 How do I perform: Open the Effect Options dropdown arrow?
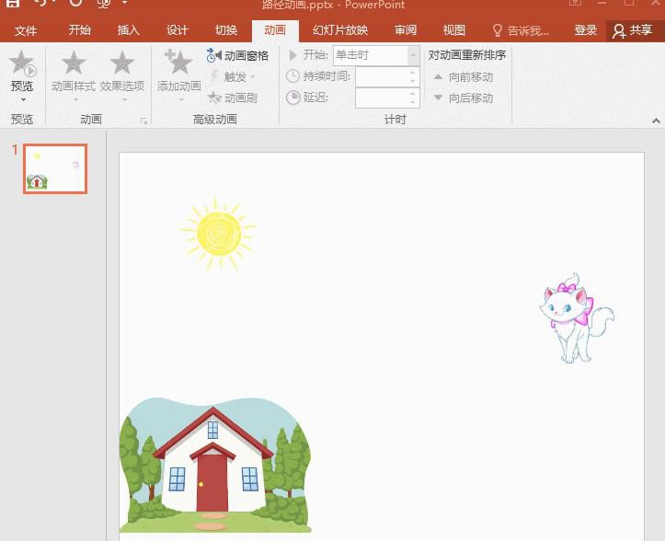(x=125, y=100)
